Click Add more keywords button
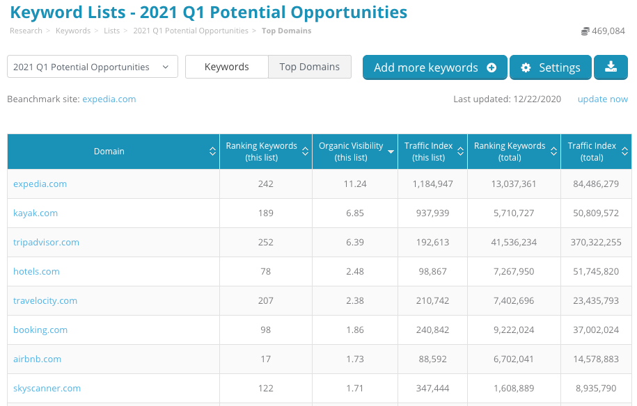The height and width of the screenshot is (406, 637). pos(434,67)
